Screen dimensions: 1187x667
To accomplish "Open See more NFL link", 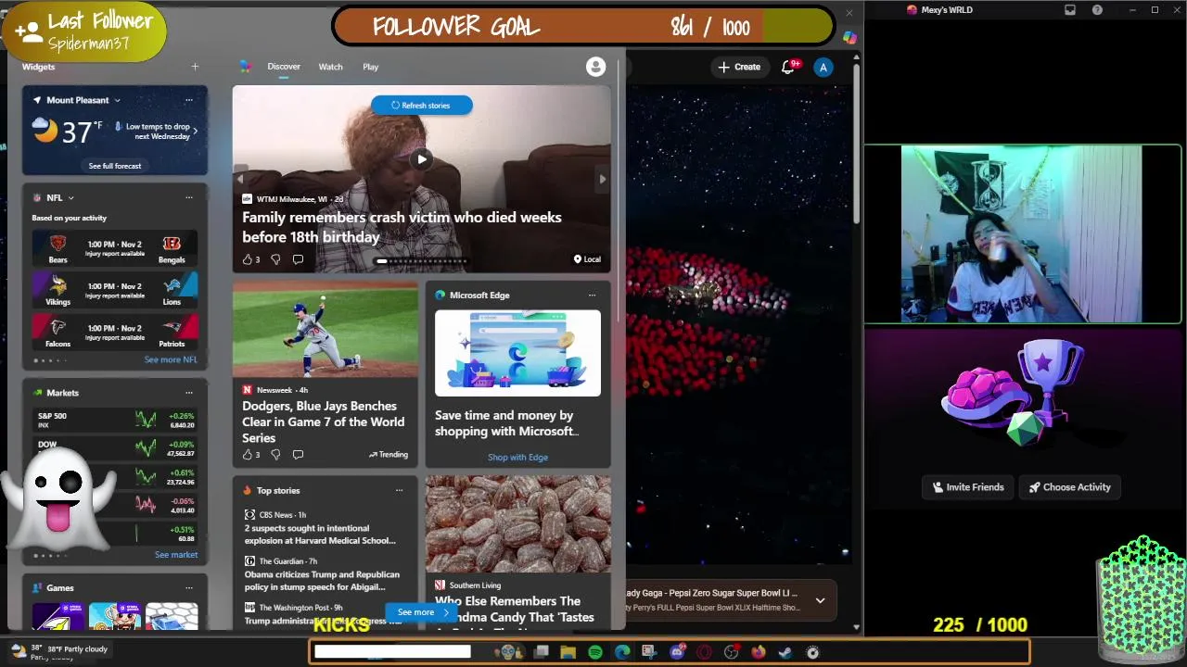I will pos(171,359).
